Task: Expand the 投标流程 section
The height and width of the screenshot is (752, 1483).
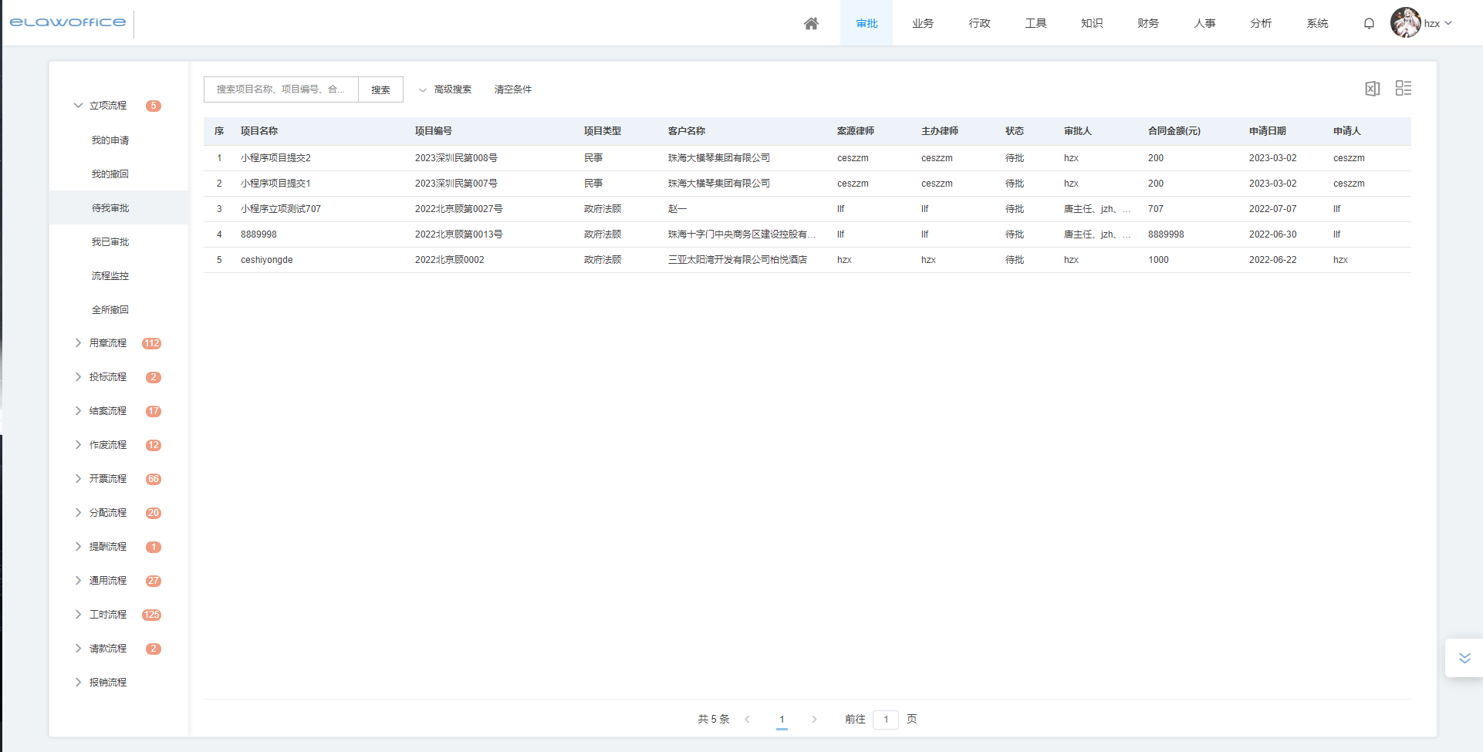Action: point(78,377)
